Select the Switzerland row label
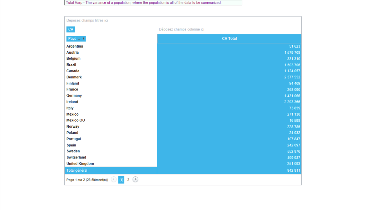The height and width of the screenshot is (210, 366). click(x=76, y=157)
